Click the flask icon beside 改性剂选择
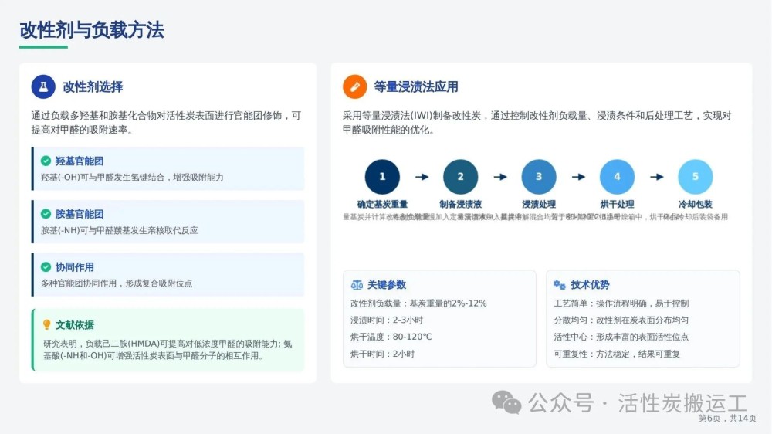 (43, 86)
